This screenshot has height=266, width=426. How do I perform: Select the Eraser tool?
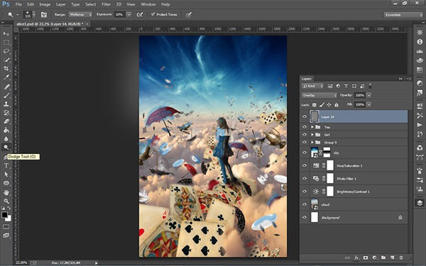(x=6, y=121)
